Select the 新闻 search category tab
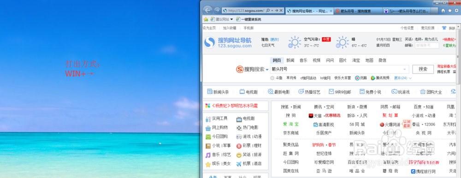Image resolution: width=461 pixels, height=178 pixels. click(x=290, y=60)
